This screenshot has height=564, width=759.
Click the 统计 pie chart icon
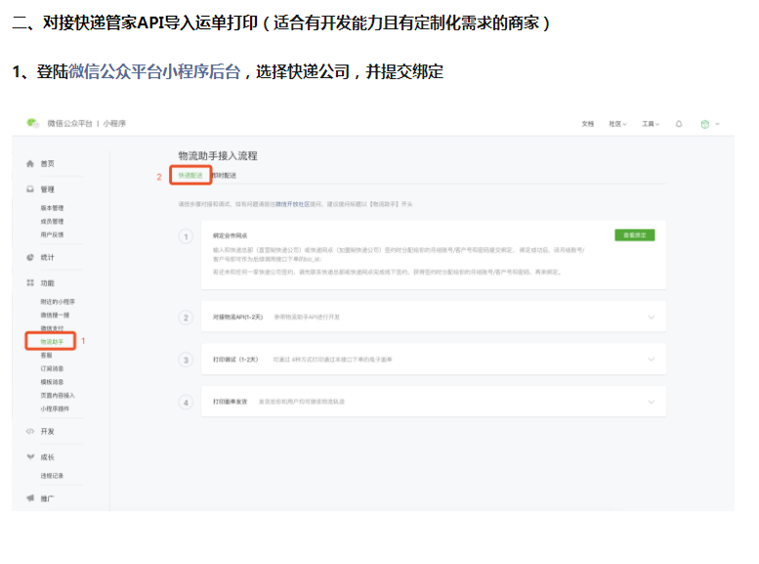[30, 257]
